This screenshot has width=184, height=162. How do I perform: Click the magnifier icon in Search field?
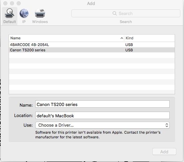click(115, 13)
